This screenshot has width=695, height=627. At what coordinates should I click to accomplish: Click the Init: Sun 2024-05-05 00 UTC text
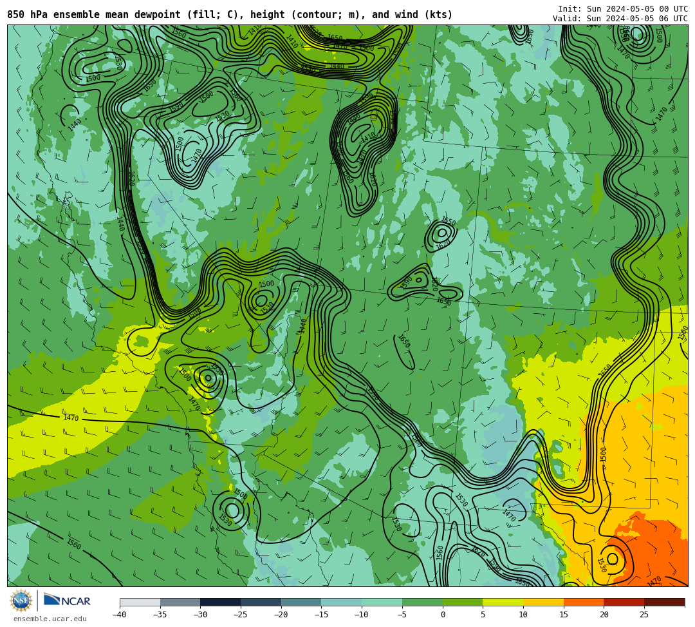(623, 9)
